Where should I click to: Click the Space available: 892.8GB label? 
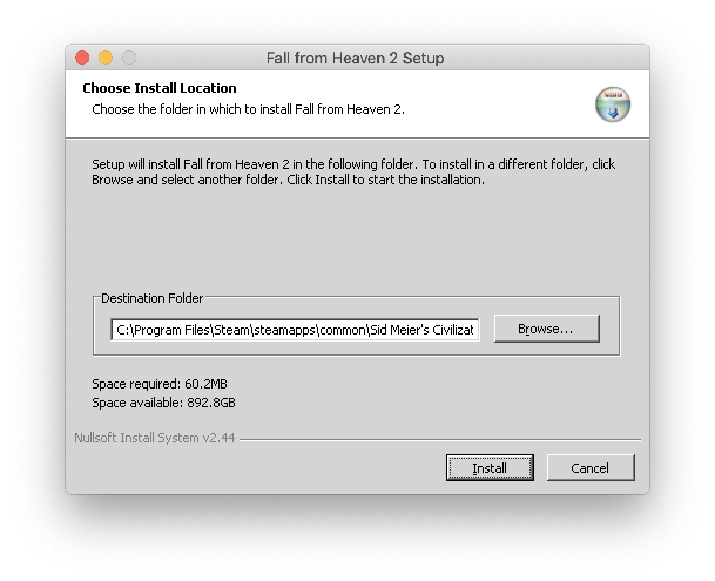point(164,403)
